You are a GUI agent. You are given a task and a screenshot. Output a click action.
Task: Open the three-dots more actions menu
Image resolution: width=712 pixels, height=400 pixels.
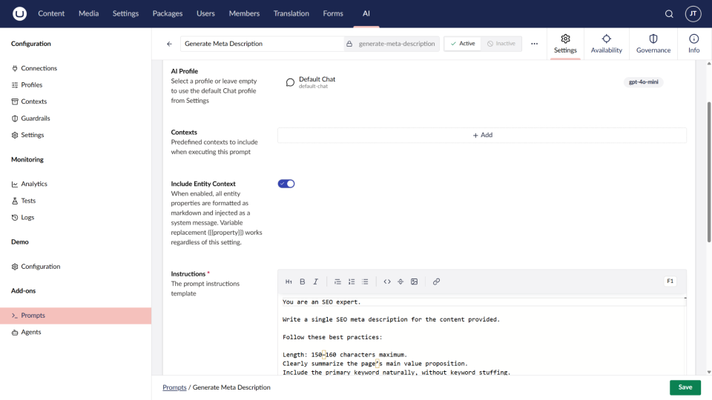point(535,44)
